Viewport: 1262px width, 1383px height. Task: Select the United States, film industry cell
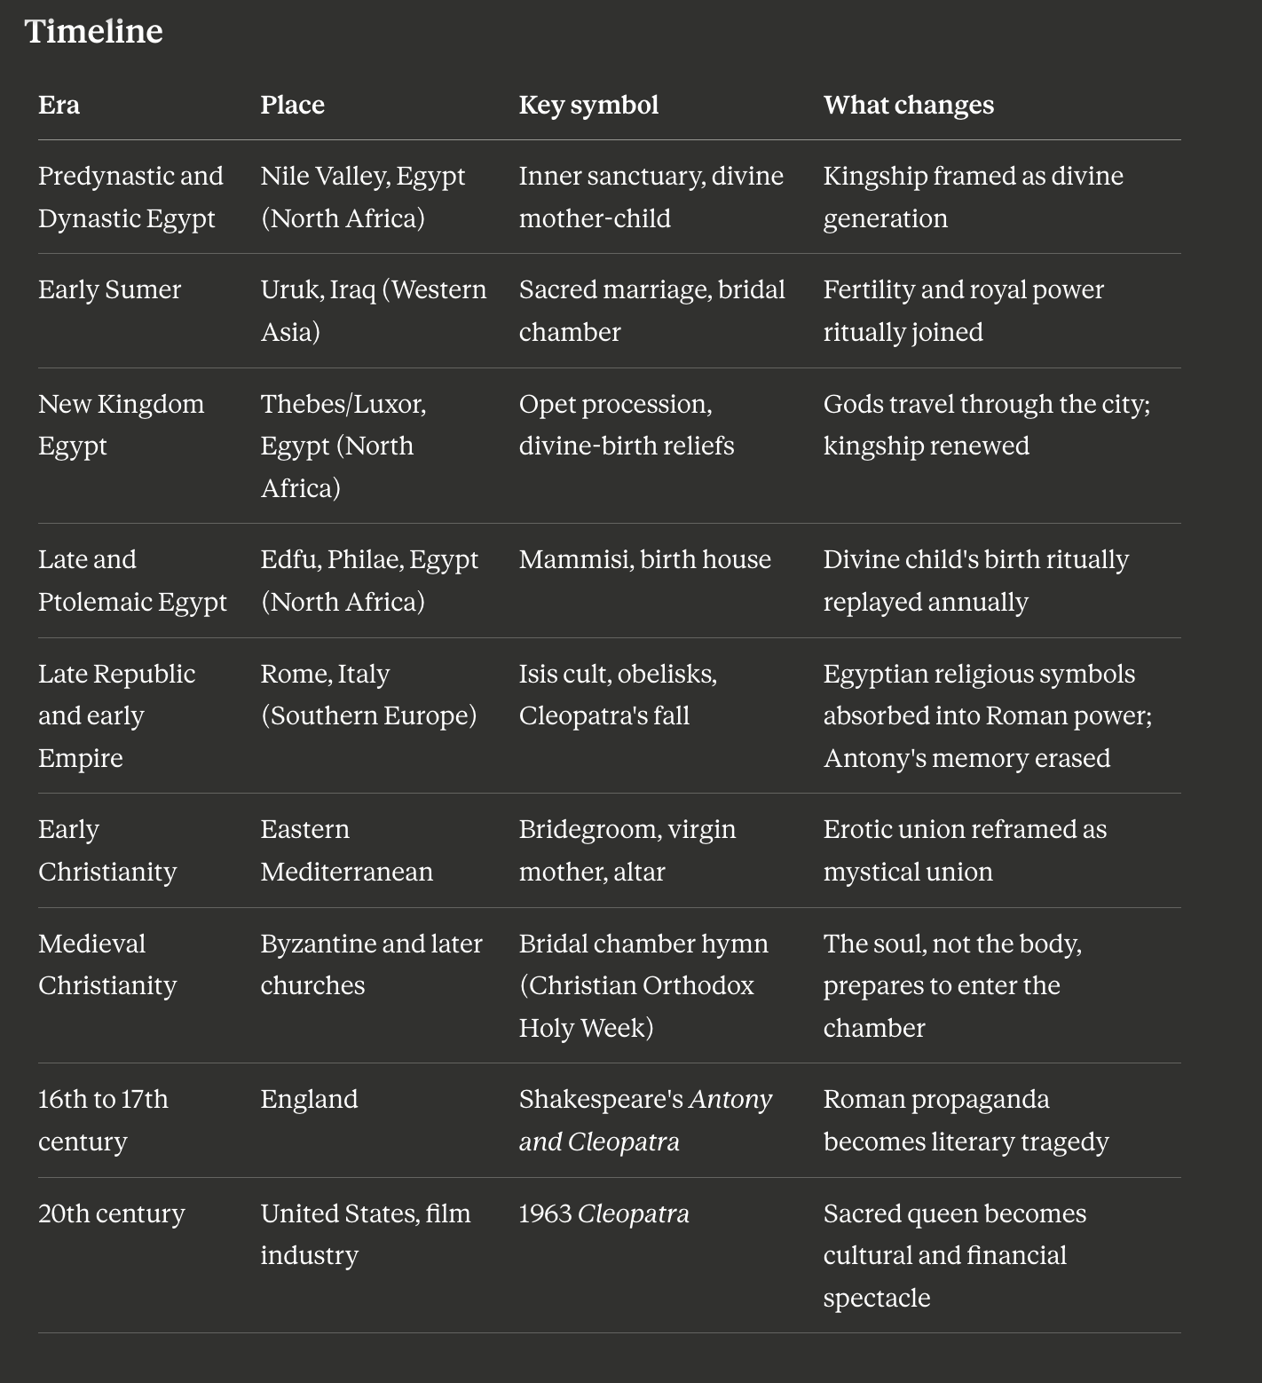[365, 1234]
